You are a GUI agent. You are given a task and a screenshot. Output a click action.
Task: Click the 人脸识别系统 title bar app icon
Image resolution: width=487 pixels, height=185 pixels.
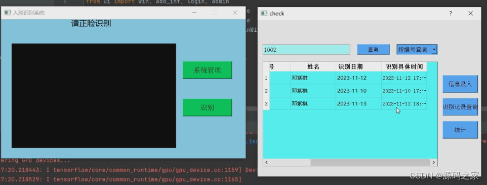point(8,13)
